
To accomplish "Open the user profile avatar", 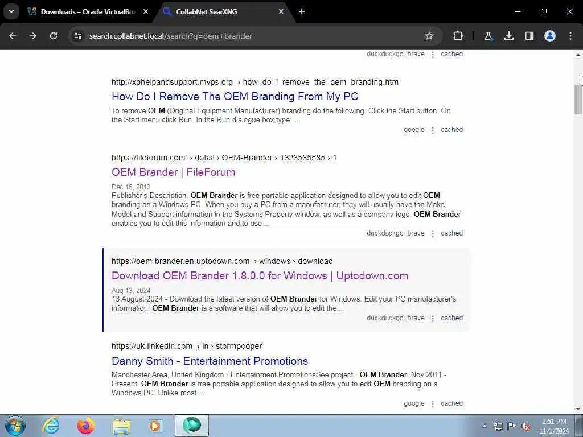I will [550, 36].
